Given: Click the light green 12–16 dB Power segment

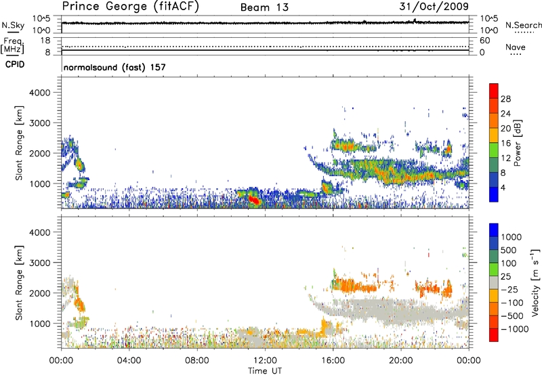Looking at the screenshot, I should [494, 150].
